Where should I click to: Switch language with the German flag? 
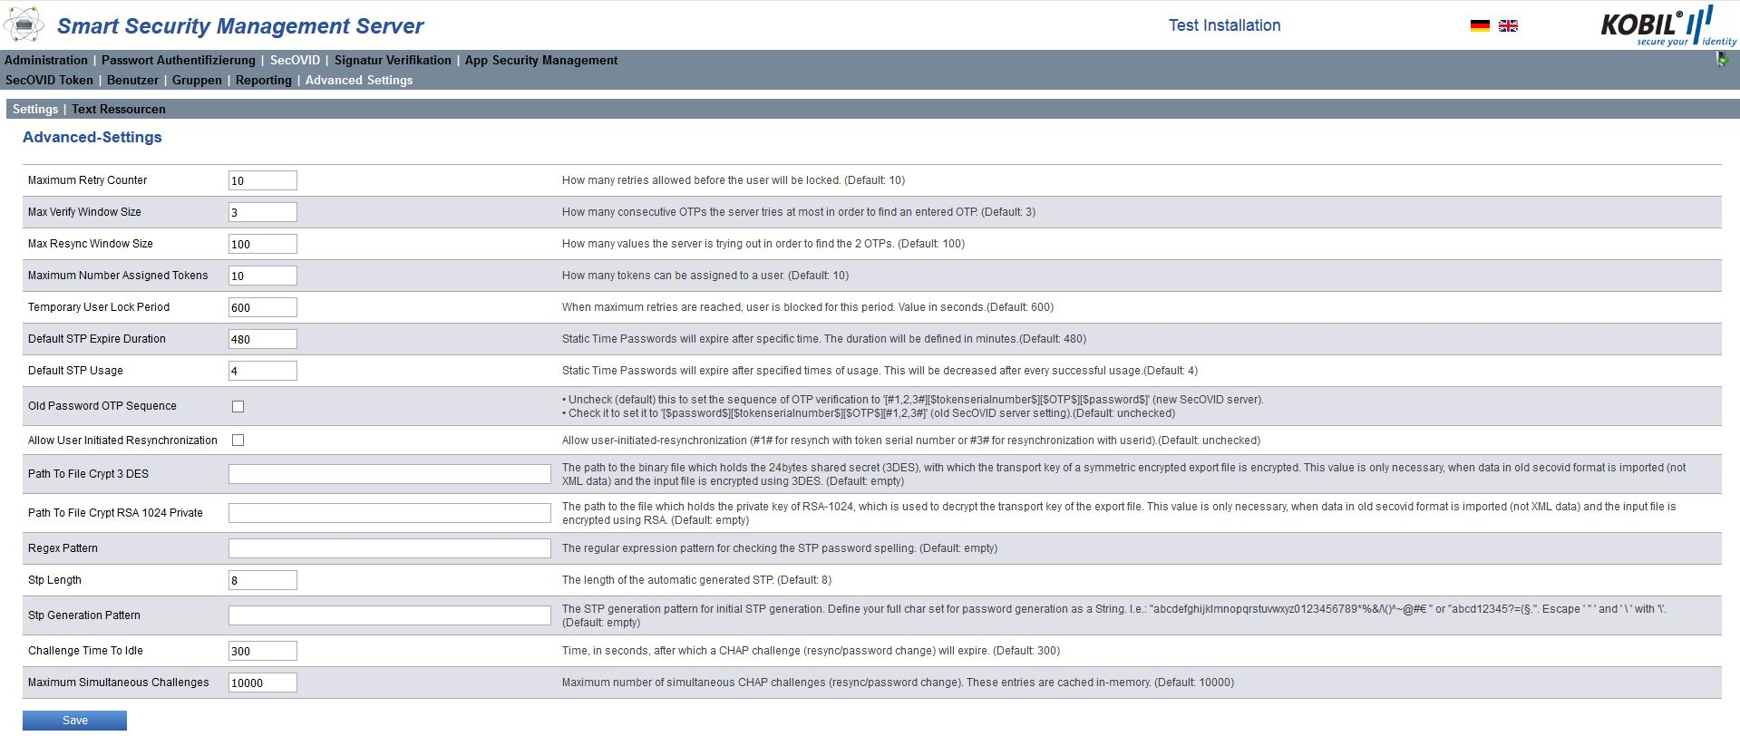pos(1480,26)
